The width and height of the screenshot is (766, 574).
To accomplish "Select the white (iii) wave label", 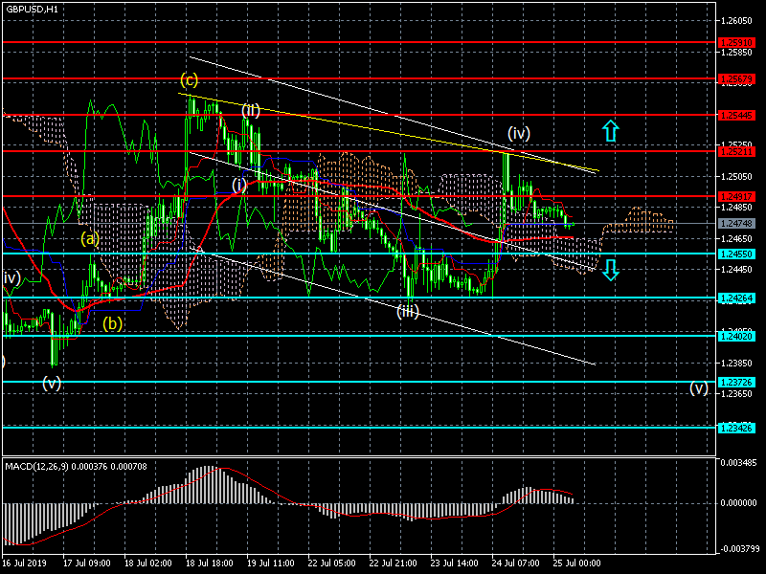I will tap(408, 312).
